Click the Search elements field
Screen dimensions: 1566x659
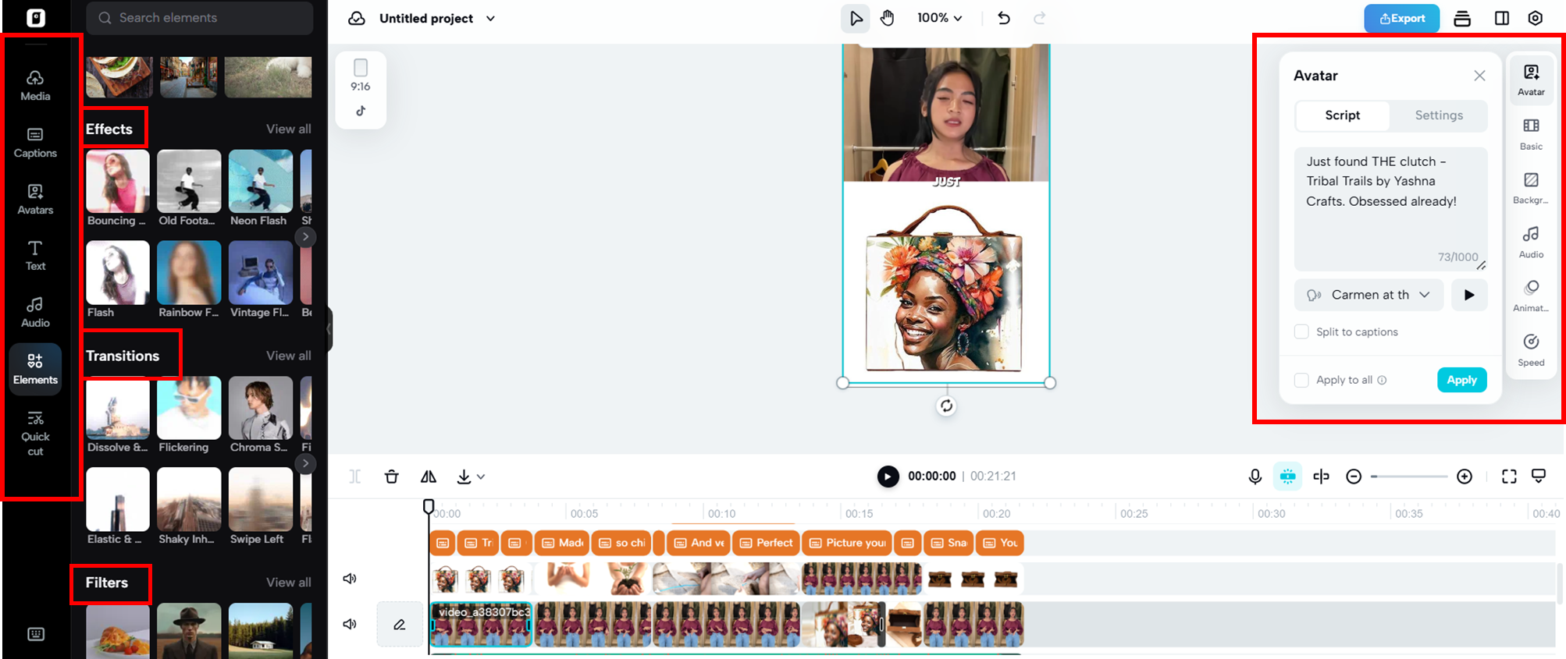pos(200,18)
